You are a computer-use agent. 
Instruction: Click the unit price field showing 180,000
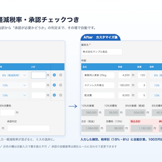pyautogui.click(x=125, y=85)
